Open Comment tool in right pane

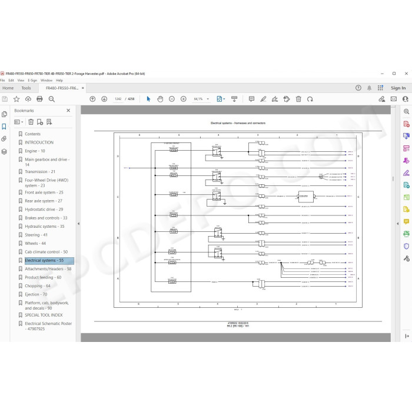(x=406, y=221)
